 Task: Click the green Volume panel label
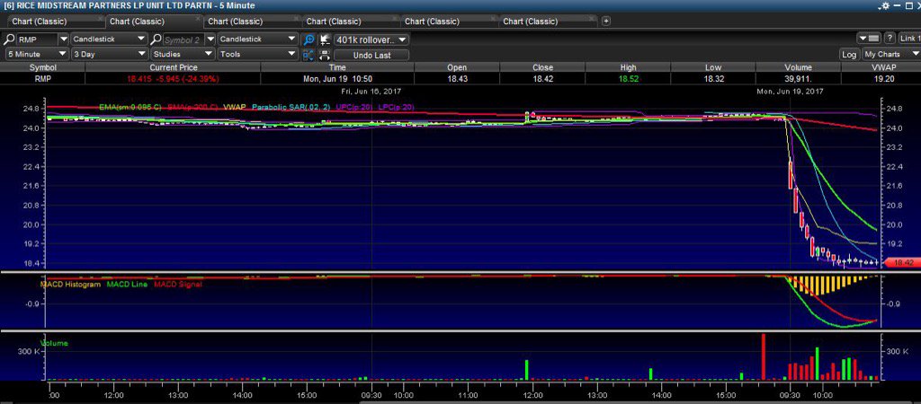pos(54,343)
